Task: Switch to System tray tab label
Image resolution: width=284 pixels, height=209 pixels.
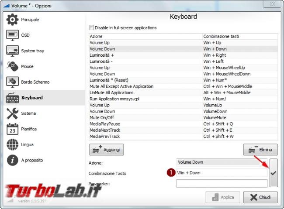Action: click(x=33, y=51)
